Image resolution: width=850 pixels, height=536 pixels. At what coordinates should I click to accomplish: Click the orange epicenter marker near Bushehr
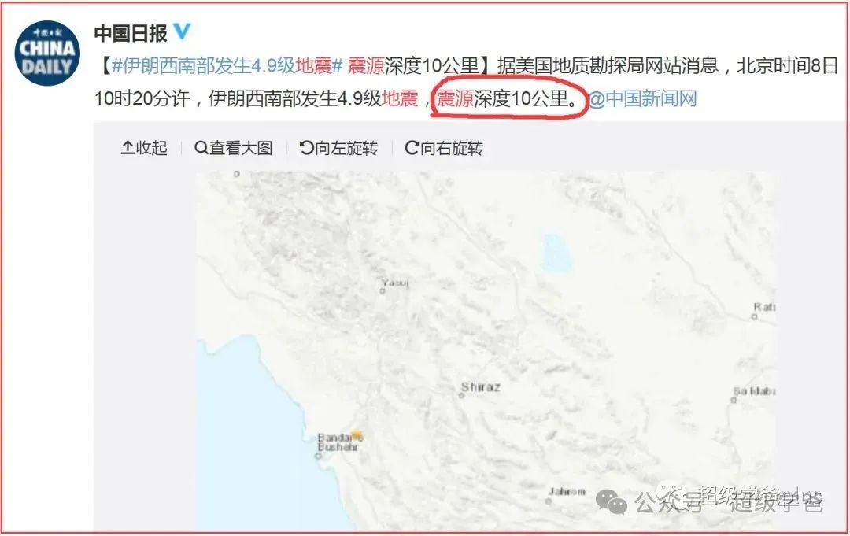[357, 434]
